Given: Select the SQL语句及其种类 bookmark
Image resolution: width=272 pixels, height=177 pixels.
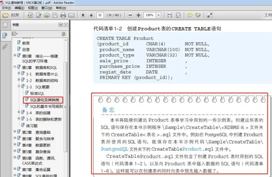Looking at the screenshot, I should click(x=45, y=100).
